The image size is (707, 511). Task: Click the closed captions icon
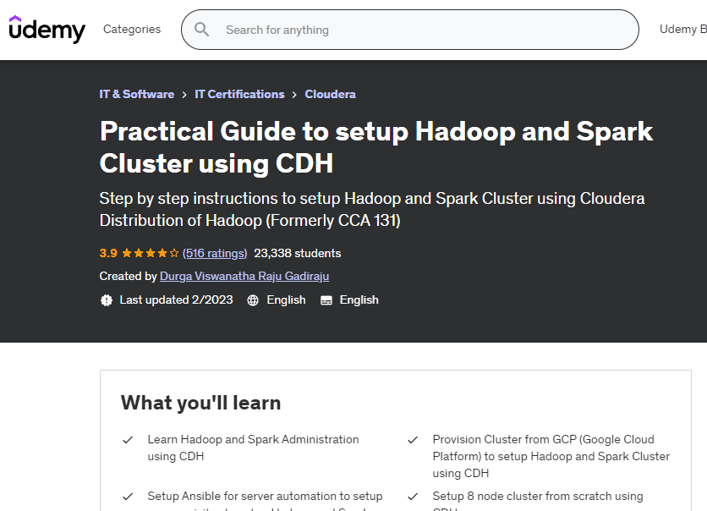326,300
